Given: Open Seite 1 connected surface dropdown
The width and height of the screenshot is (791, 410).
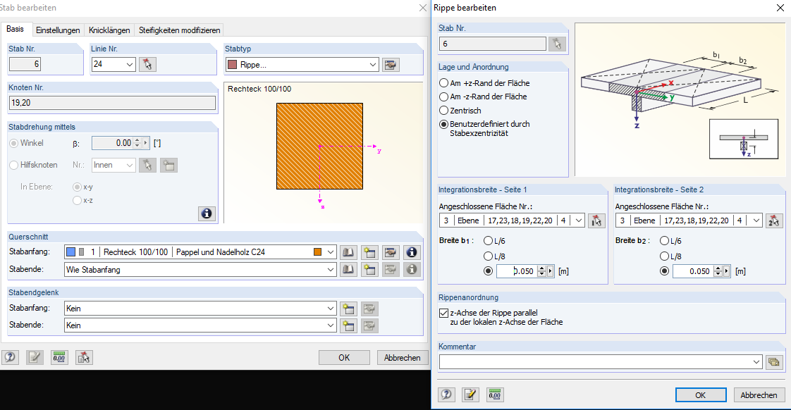Looking at the screenshot, I should [579, 220].
